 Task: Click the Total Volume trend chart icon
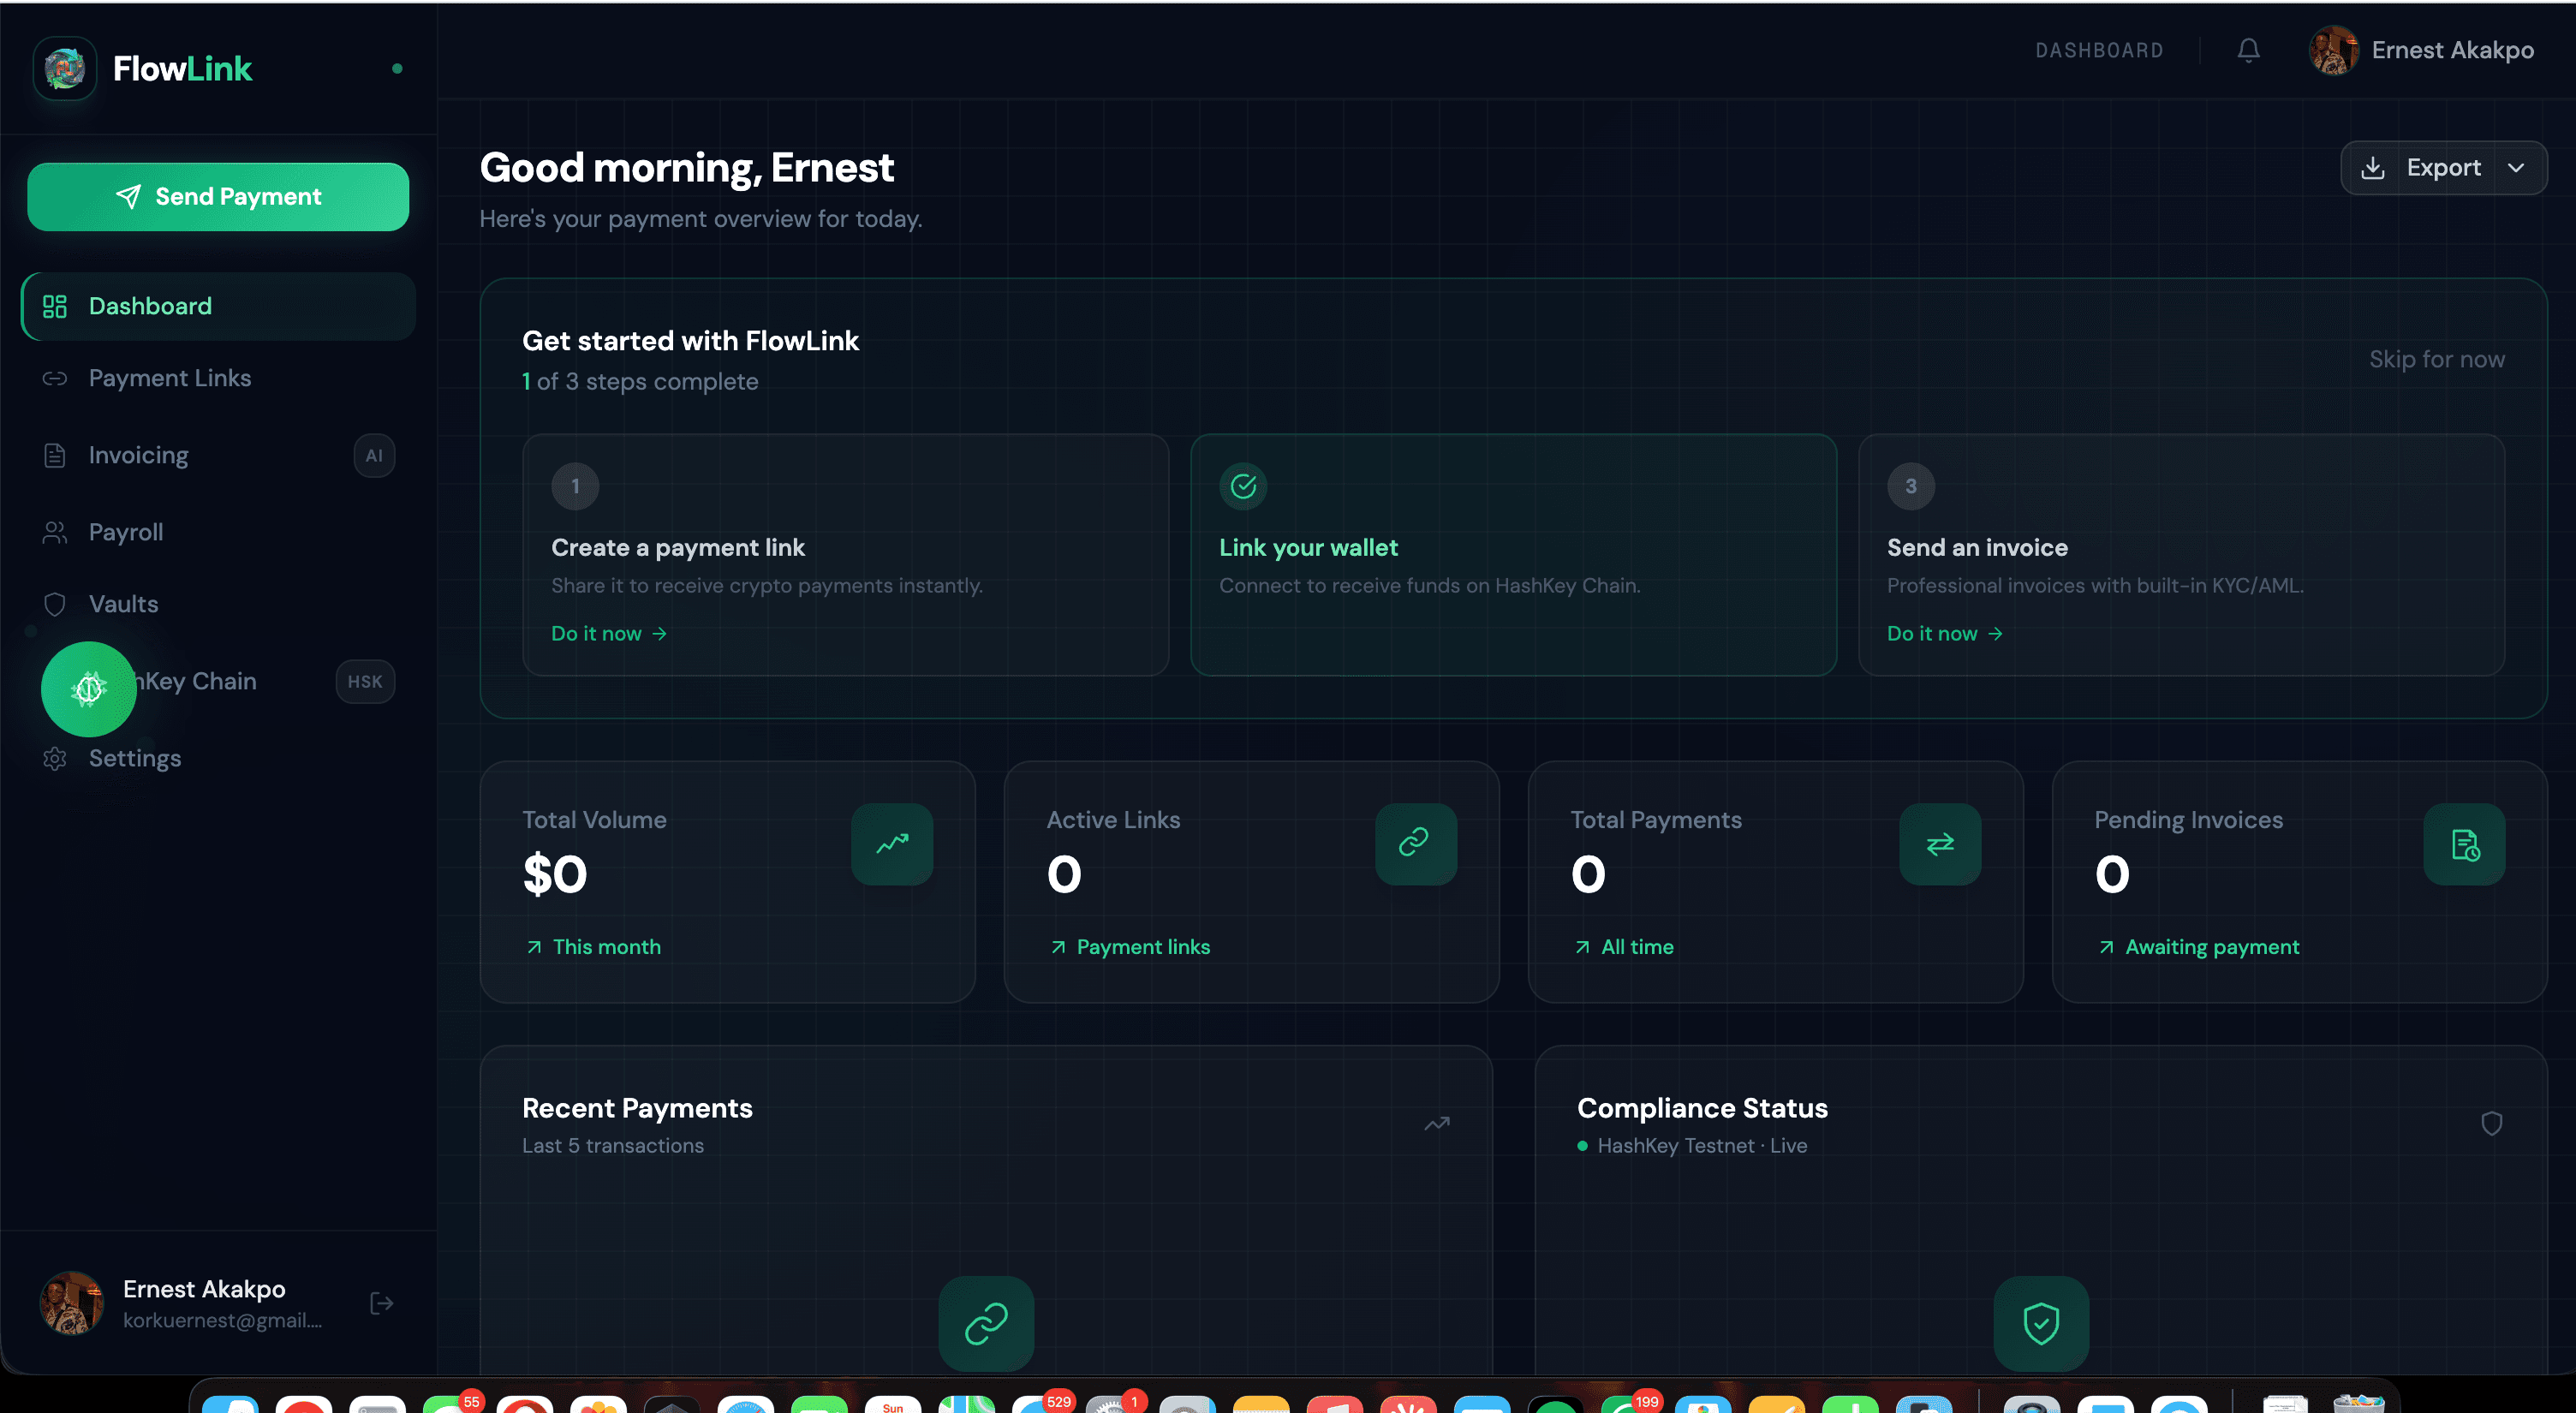[x=892, y=844]
